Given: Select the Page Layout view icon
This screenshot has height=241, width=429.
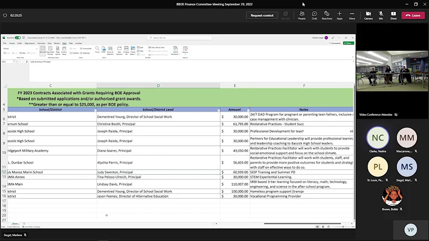Looking at the screenshot, I should [x=58, y=51].
